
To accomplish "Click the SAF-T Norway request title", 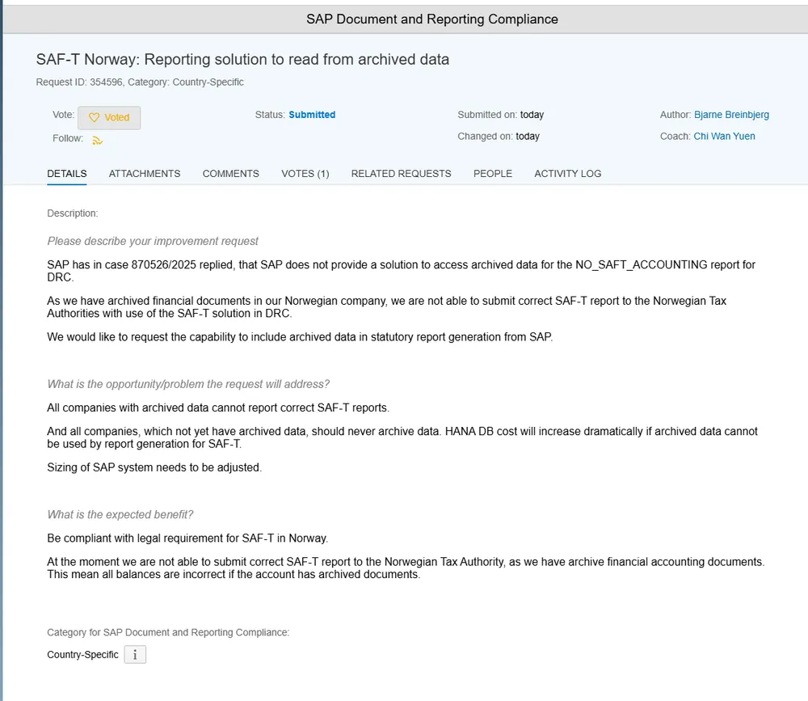I will click(242, 59).
